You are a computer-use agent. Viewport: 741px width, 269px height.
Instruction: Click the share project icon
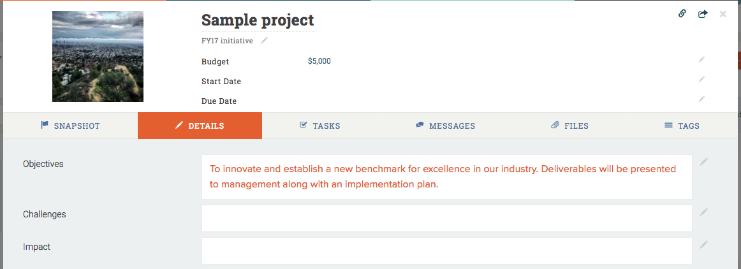click(x=703, y=13)
